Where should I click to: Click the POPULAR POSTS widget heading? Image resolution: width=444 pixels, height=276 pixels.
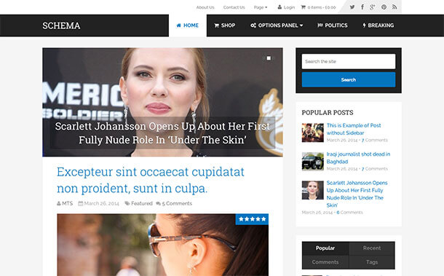328,113
